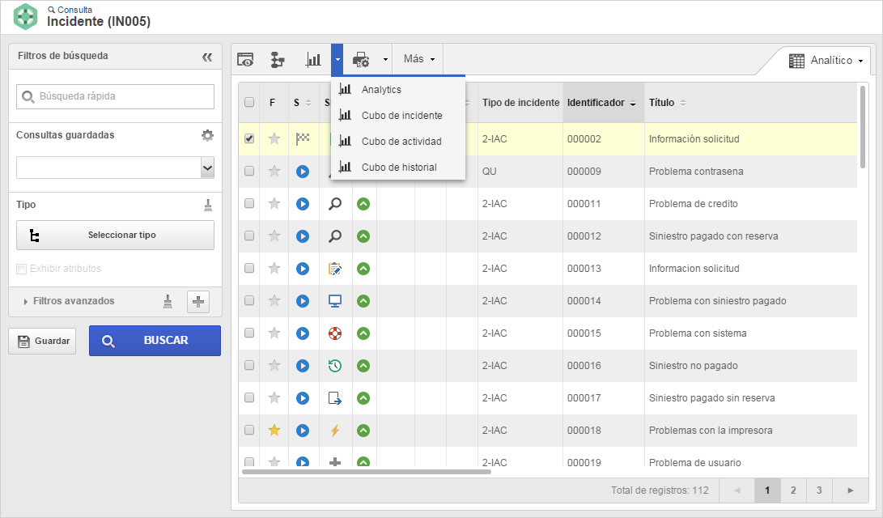Choose Analytics from the chart menu

(x=398, y=90)
